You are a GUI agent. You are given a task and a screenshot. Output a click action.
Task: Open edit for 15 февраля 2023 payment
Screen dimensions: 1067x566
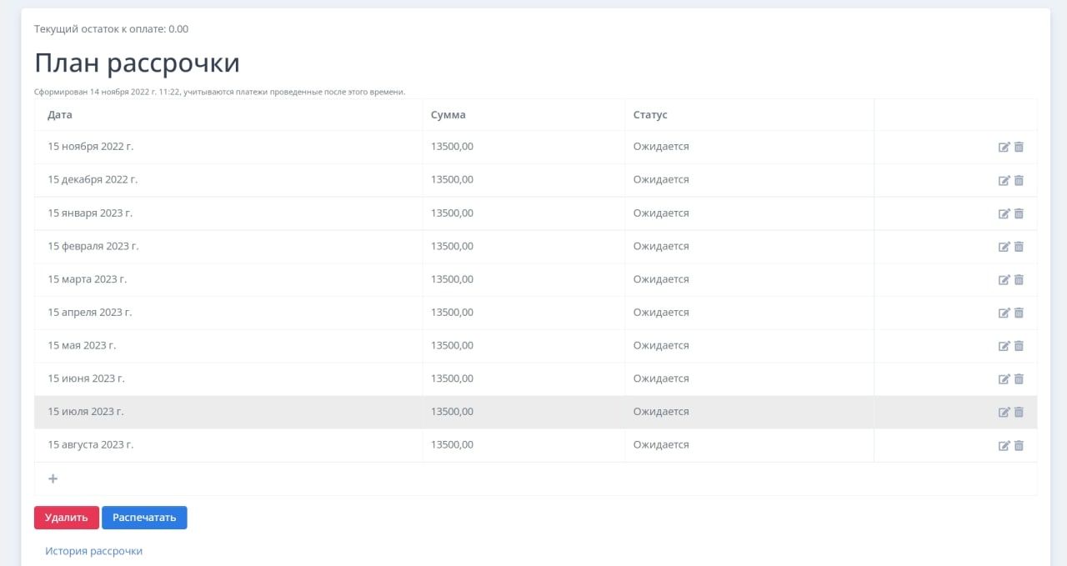[x=1004, y=247]
